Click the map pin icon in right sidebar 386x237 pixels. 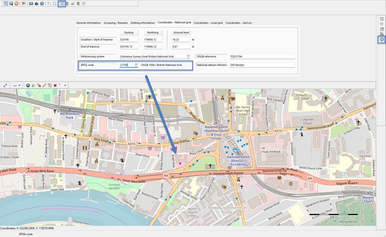point(382,40)
